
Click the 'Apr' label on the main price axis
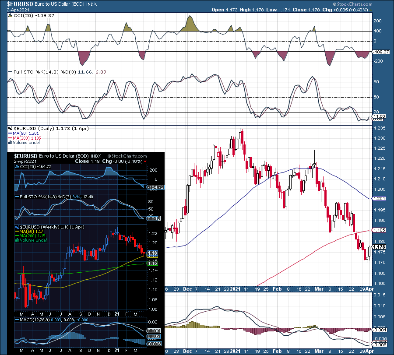point(369,289)
